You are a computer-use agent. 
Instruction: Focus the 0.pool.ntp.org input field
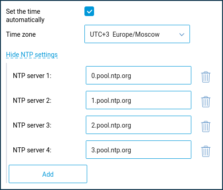pyautogui.click(x=139, y=75)
